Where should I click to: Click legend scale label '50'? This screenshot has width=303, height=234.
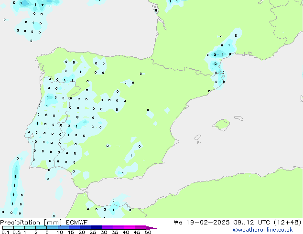coord(148,232)
